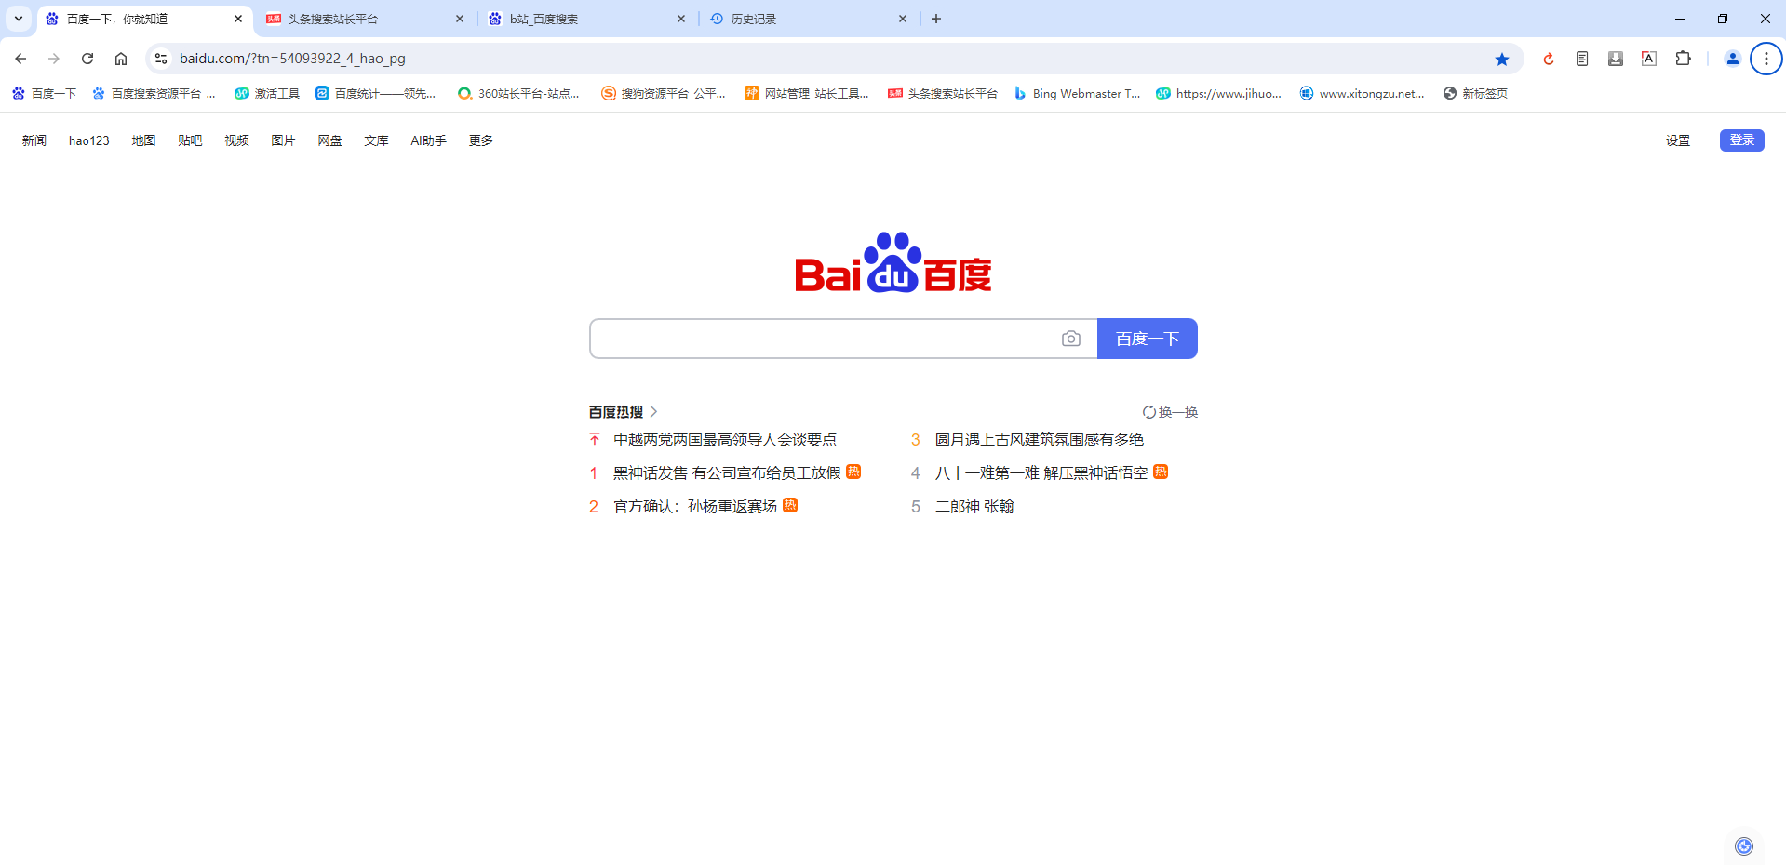Viewport: 1786px width, 865px height.
Task: Open the extensions puzzle icon
Action: pyautogui.click(x=1683, y=59)
